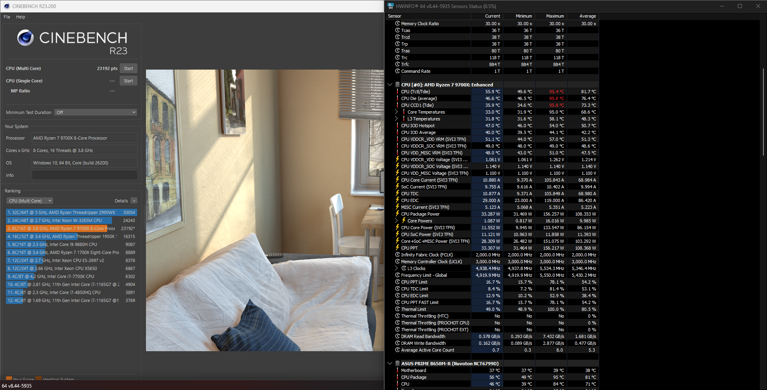Expand the L3 Clocks row
Viewport: 767px width, 390px height.
(x=396, y=268)
